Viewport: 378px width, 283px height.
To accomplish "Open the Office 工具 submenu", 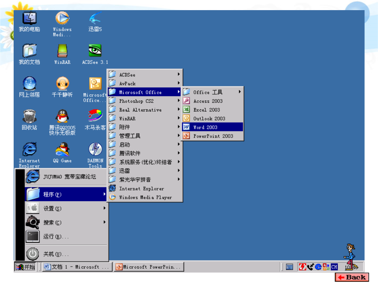I will click(x=212, y=92).
